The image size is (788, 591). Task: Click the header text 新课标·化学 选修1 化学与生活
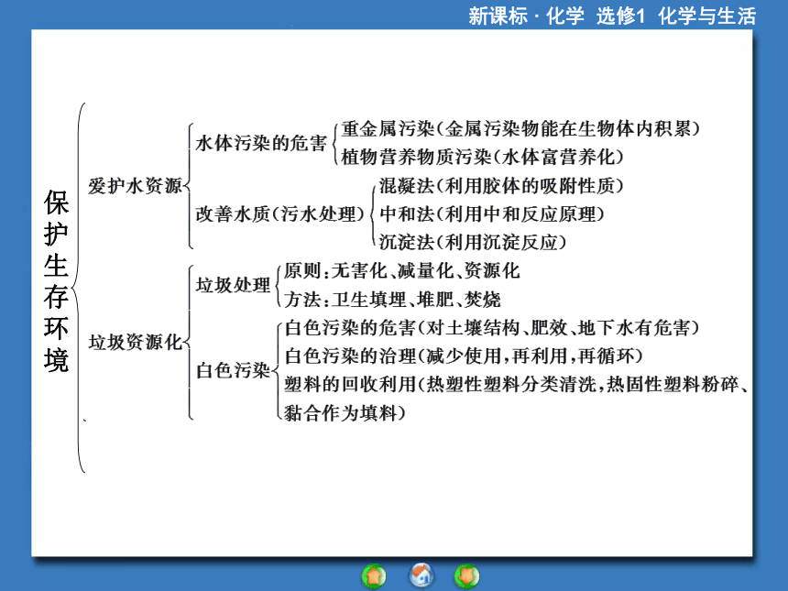(612, 16)
